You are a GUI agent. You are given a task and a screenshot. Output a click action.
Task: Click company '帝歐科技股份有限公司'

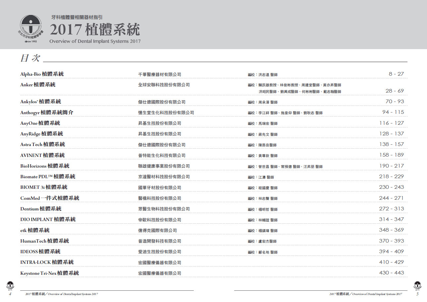(160, 220)
